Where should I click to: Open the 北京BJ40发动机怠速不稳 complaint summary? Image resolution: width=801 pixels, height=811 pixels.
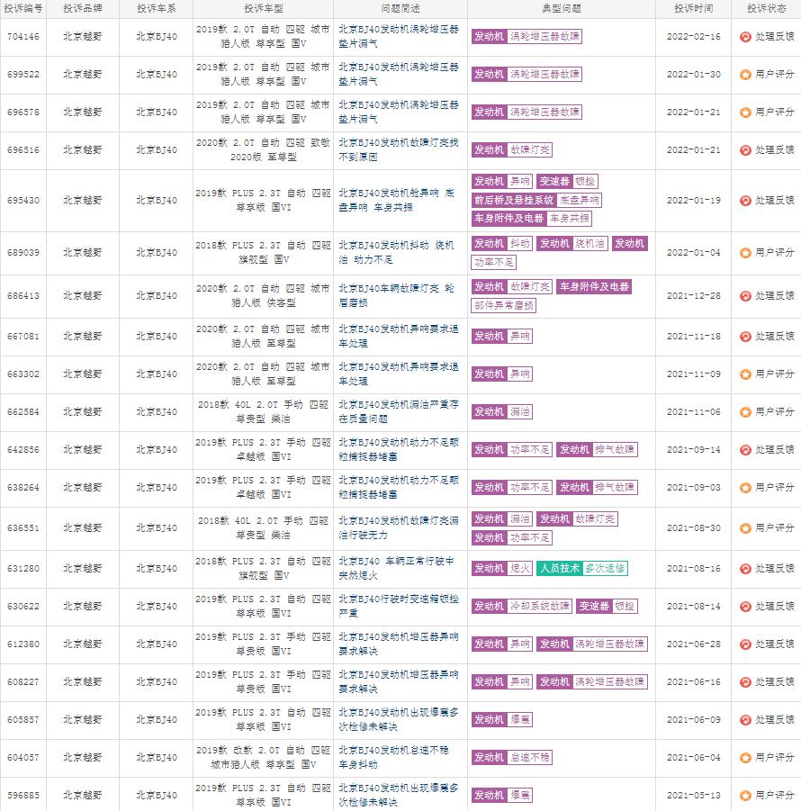click(399, 757)
